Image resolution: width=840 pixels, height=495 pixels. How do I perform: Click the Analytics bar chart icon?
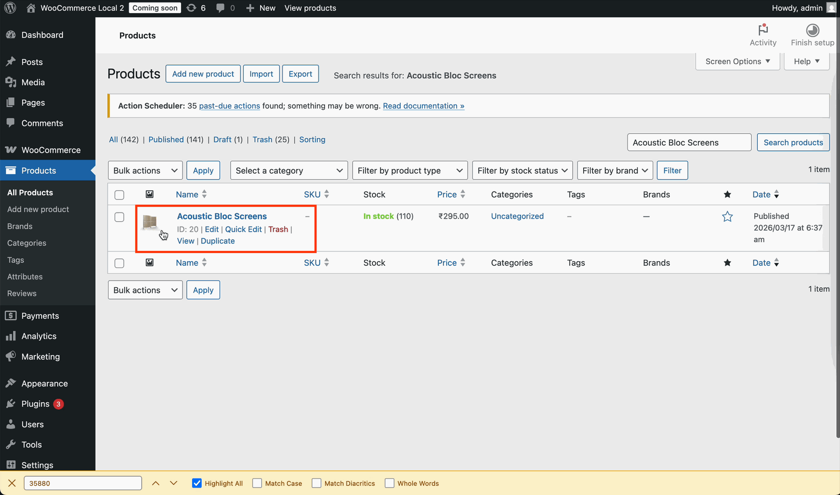click(11, 336)
